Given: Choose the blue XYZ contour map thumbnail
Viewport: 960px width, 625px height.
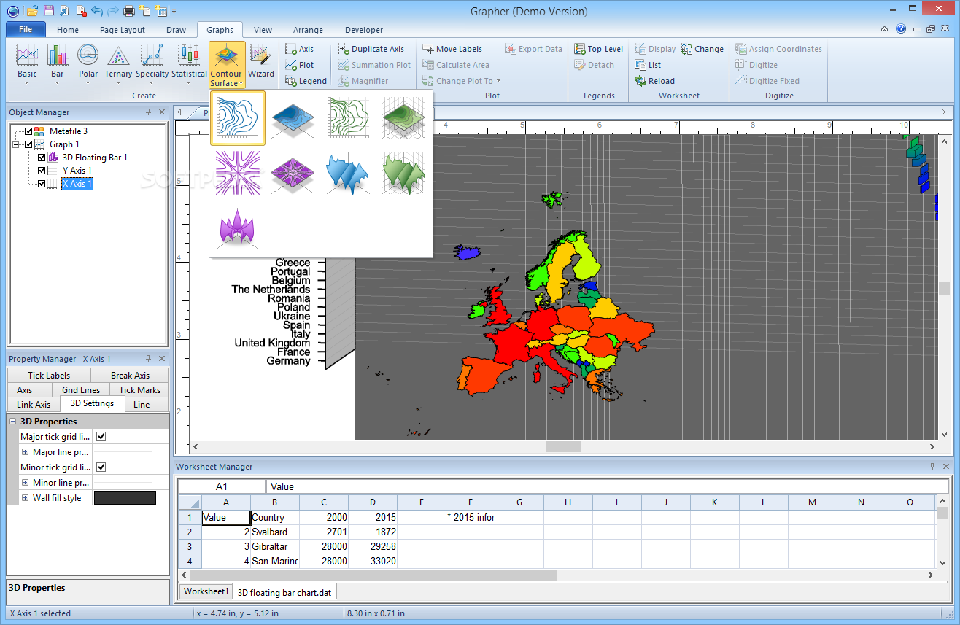Looking at the screenshot, I should click(x=293, y=118).
